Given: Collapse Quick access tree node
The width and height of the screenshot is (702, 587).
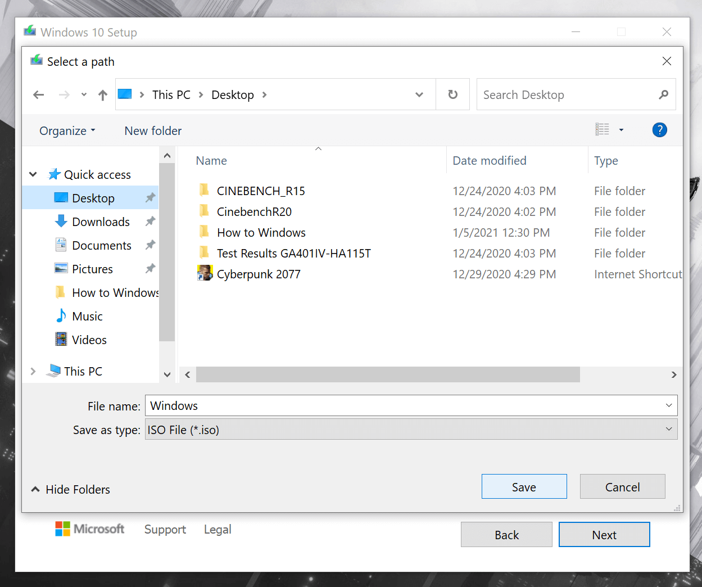Looking at the screenshot, I should (x=33, y=175).
